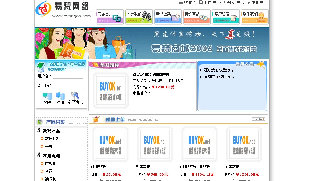The image size is (310, 181).
Task: Click the 易梵网络 site logo
Action: click(63, 9)
